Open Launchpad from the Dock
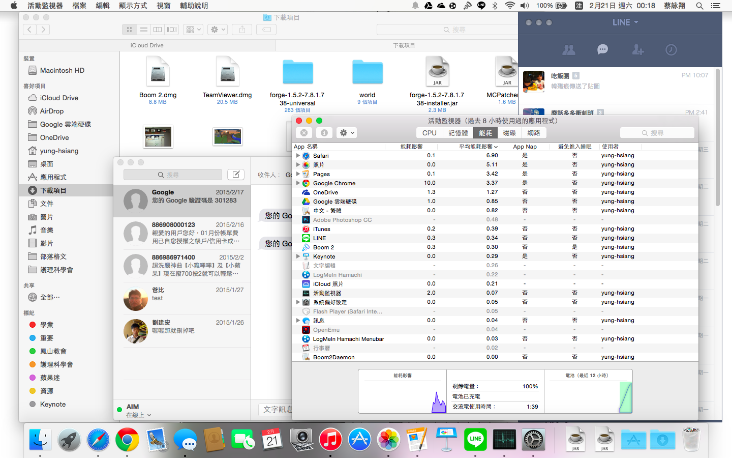Viewport: 732px width, 458px height. point(69,439)
